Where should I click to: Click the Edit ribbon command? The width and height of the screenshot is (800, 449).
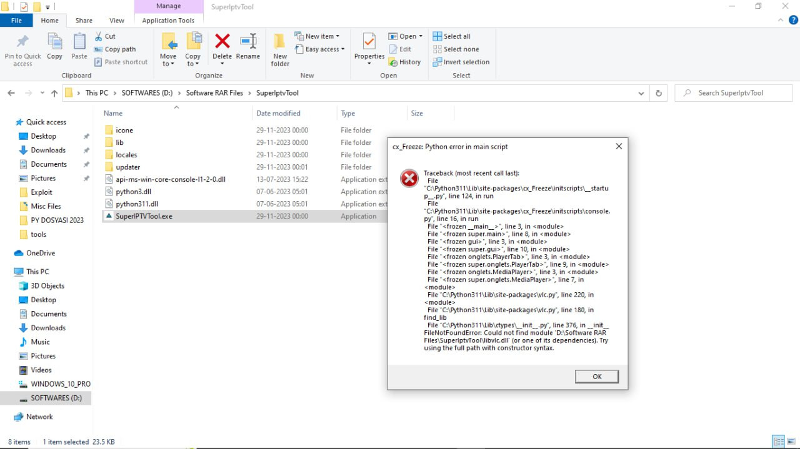click(x=400, y=49)
